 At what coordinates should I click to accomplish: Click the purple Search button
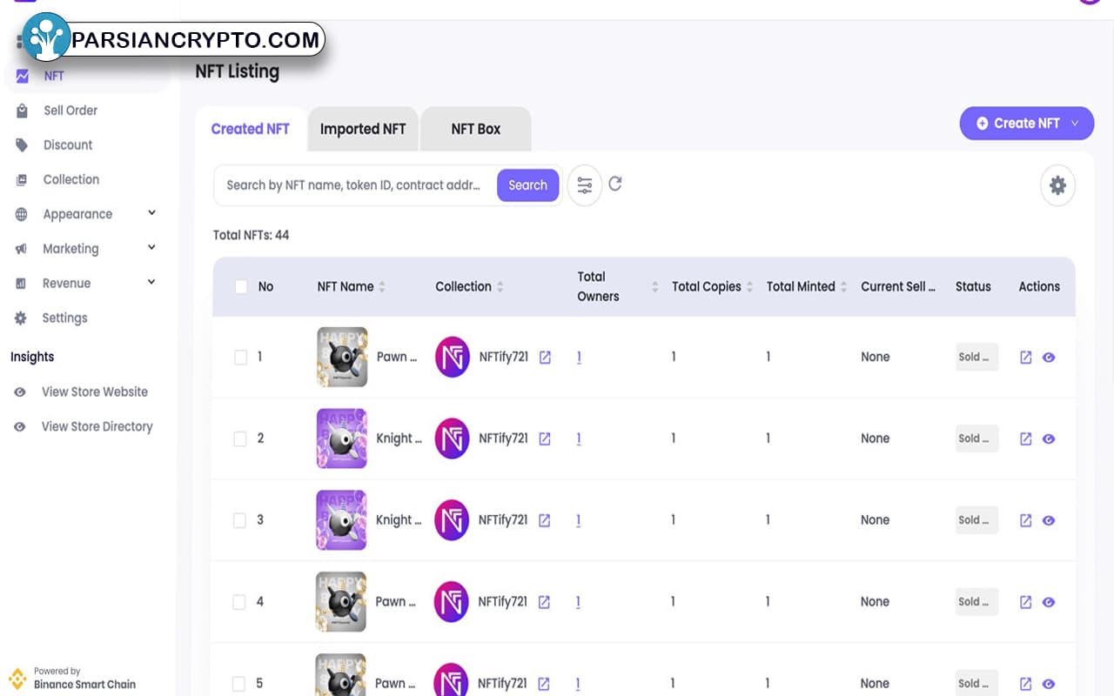(527, 185)
